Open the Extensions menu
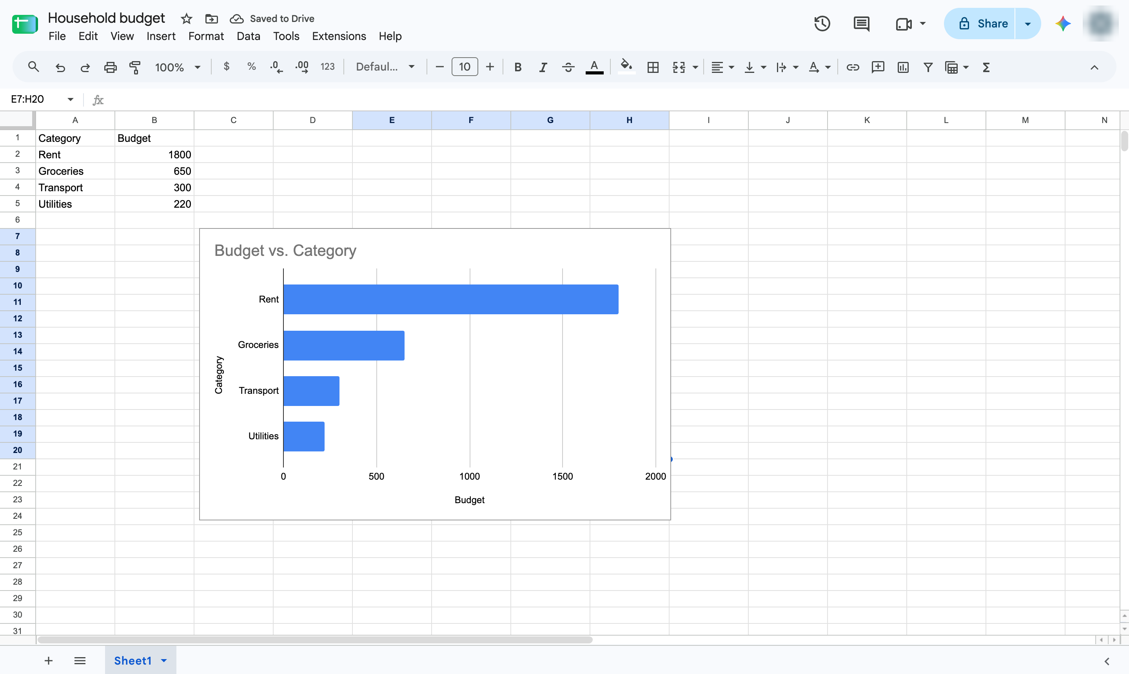1129x674 pixels. click(339, 36)
